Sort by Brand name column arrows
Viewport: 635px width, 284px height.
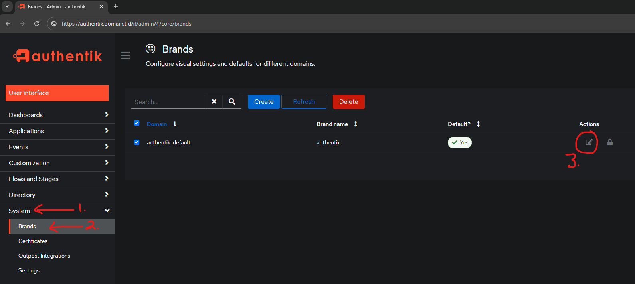coord(356,124)
